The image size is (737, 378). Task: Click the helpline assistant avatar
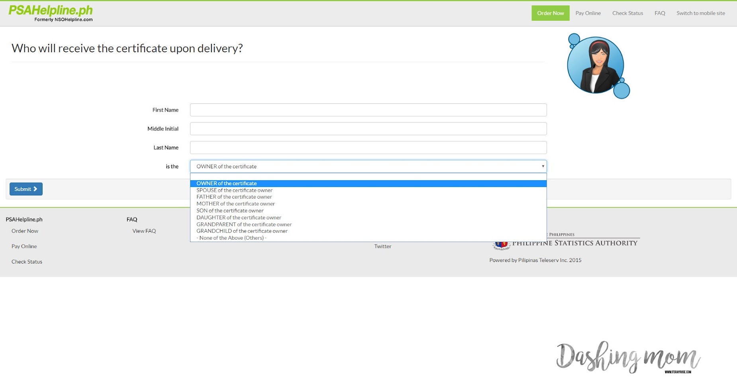click(598, 66)
